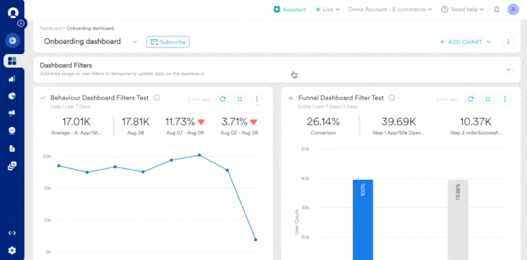The height and width of the screenshot is (260, 527).
Task: Open the bar chart analytics icon in sidebar
Action: point(12,79)
